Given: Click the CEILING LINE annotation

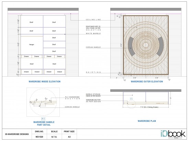Looking at the screenshot, I should (x=93, y=20).
